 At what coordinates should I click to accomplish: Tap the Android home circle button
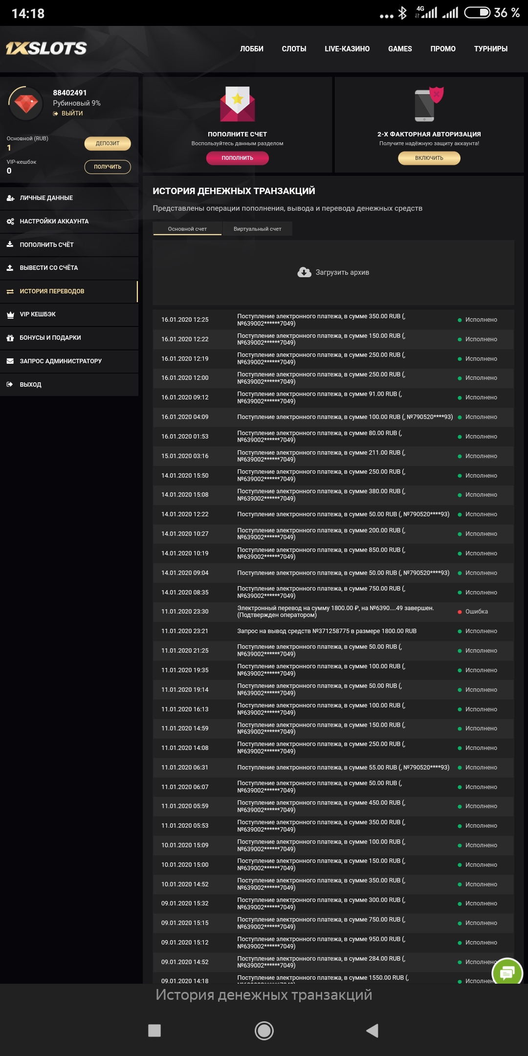click(x=264, y=1031)
